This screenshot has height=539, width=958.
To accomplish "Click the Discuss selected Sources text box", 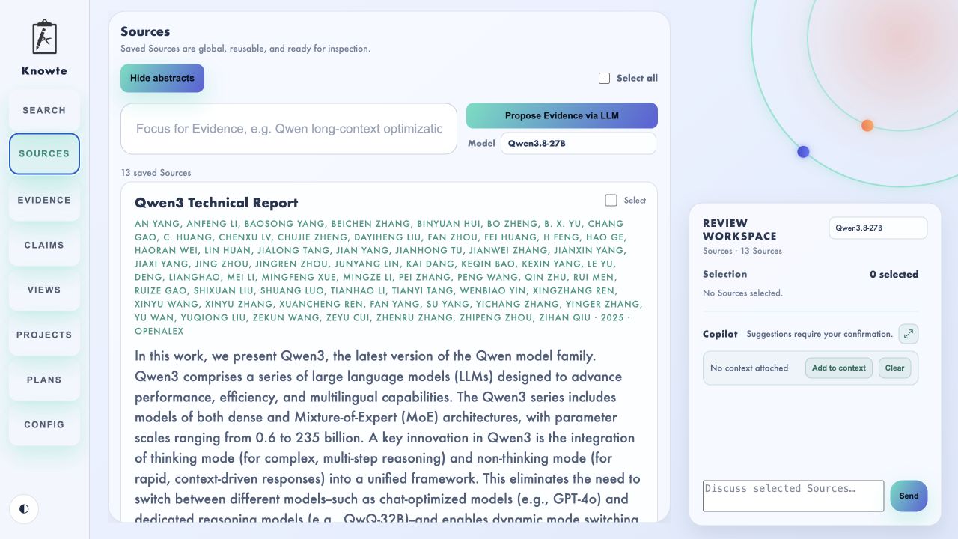I will [793, 496].
